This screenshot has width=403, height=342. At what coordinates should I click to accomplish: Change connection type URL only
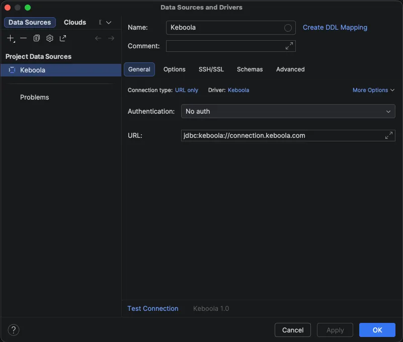click(x=187, y=90)
